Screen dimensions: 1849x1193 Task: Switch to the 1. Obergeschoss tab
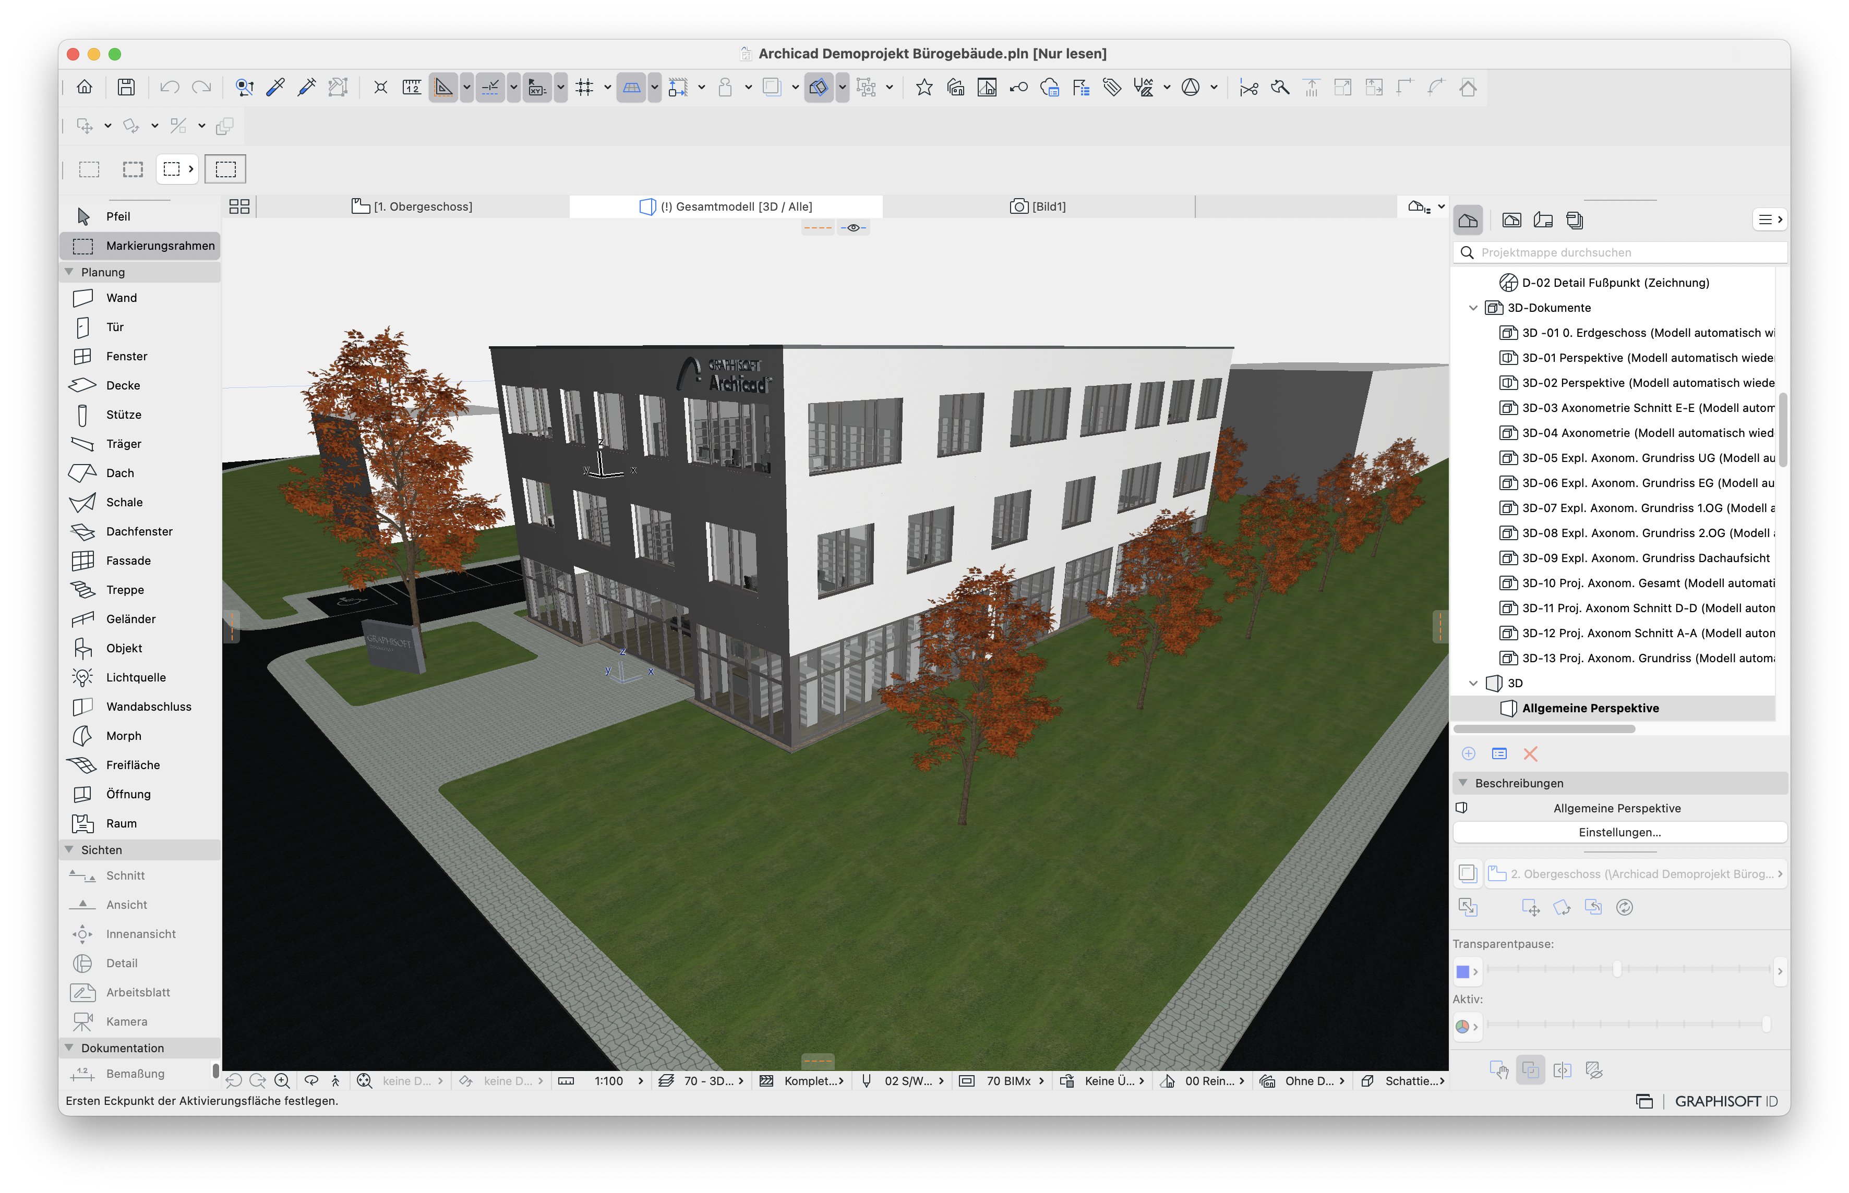pyautogui.click(x=412, y=207)
